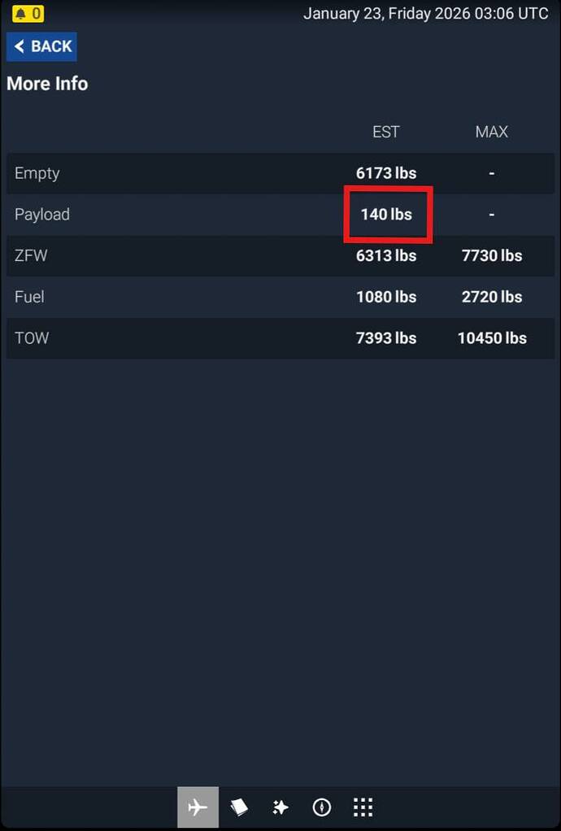Click the ZFW estimated value 6313 lbs
The height and width of the screenshot is (831, 561).
386,255
